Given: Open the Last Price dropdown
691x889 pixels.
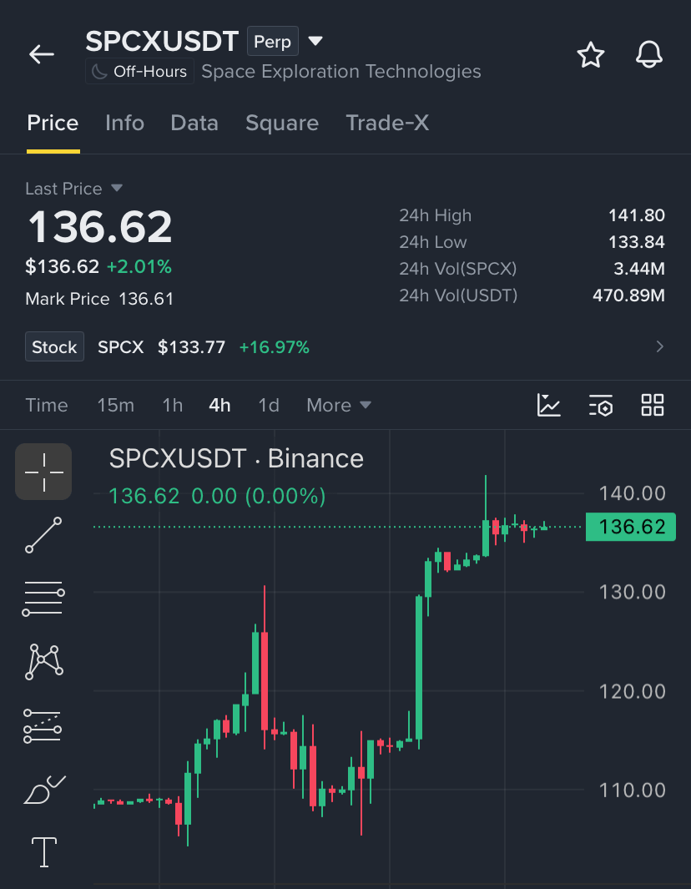Looking at the screenshot, I should click(x=73, y=188).
